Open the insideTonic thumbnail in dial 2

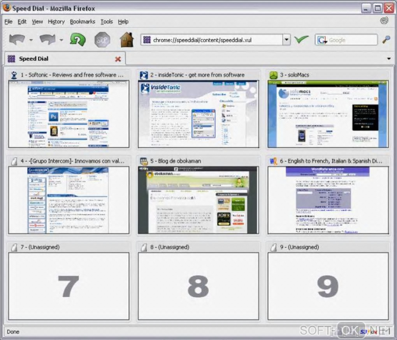[x=198, y=114]
